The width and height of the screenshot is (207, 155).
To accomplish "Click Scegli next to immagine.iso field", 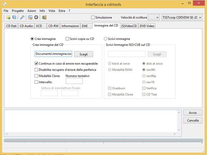I will tap(83, 54).
